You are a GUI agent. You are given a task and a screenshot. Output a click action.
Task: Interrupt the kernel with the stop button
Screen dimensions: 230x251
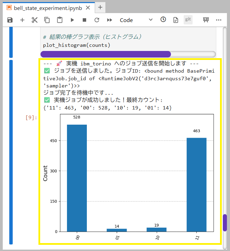pos(84,20)
